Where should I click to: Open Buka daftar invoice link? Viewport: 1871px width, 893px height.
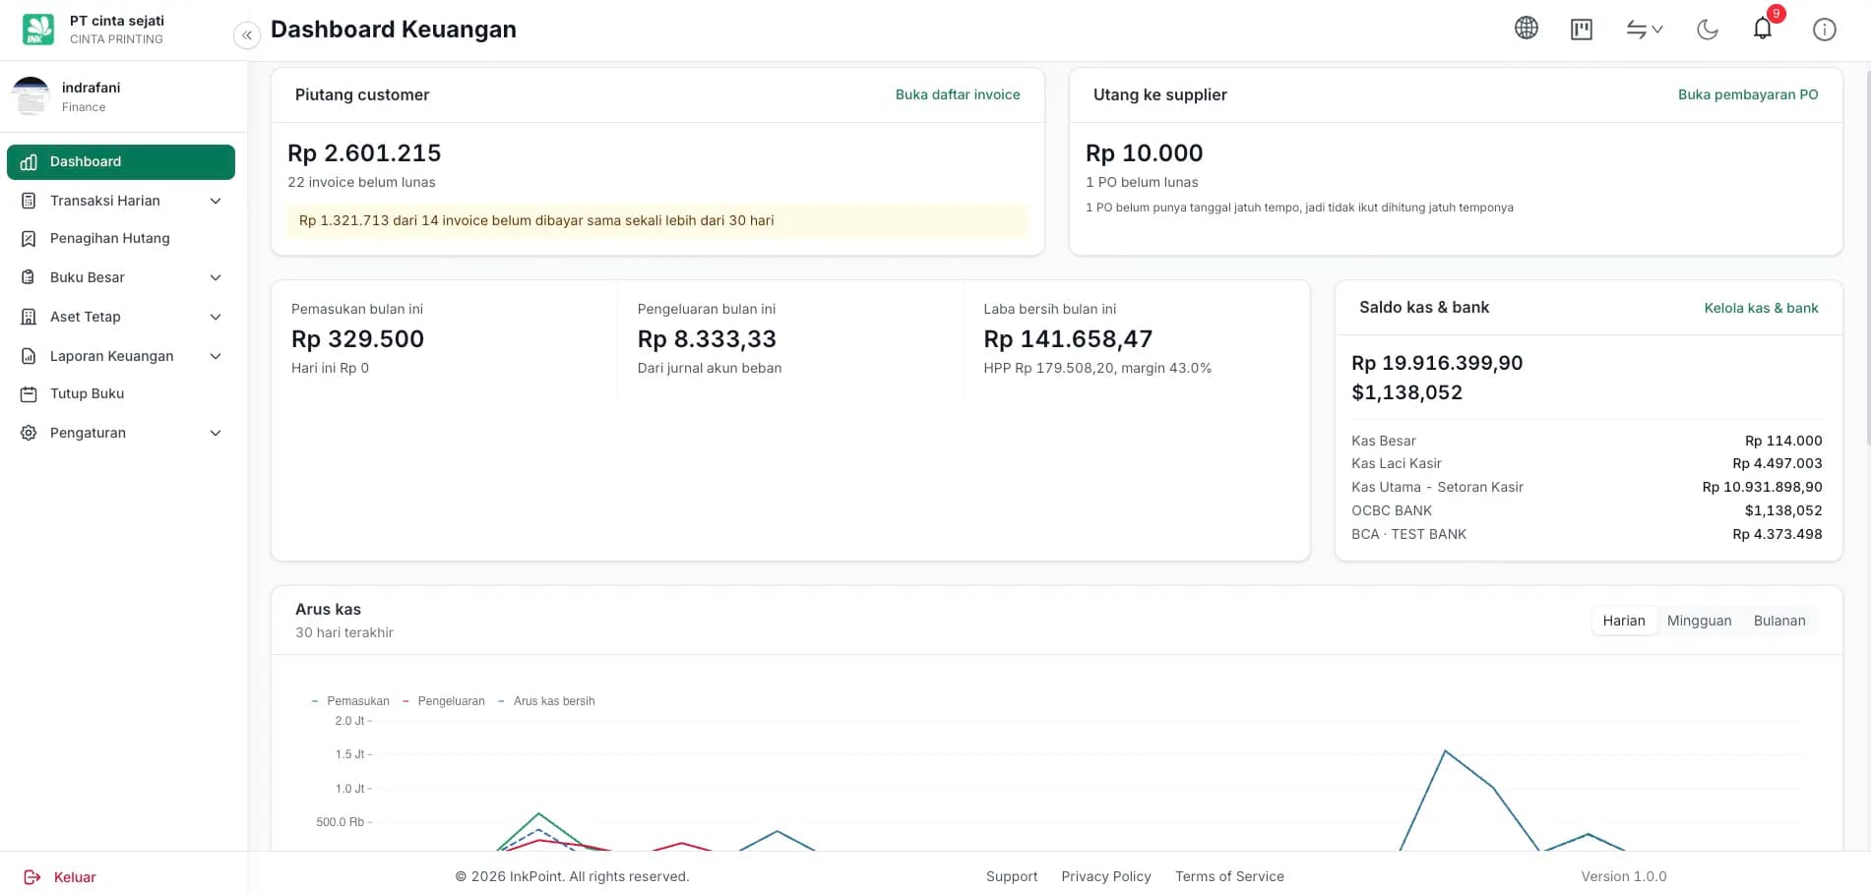958,94
